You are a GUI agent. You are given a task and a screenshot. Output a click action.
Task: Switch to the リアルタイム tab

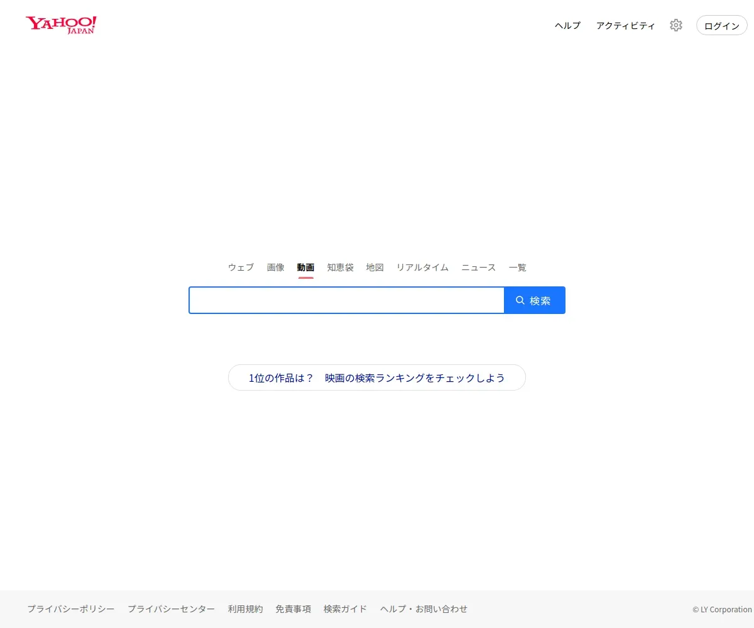click(x=422, y=268)
